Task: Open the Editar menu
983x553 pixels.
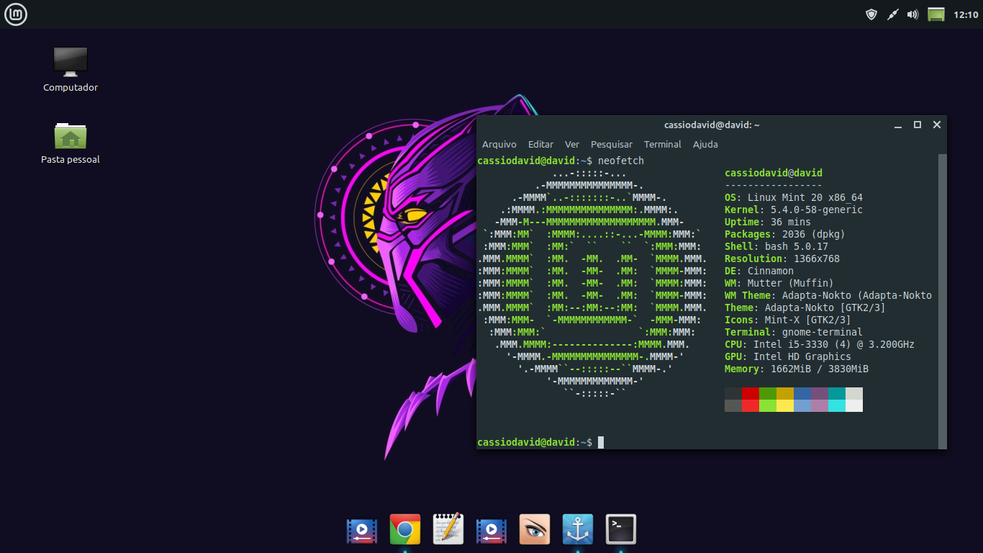Action: [x=540, y=144]
